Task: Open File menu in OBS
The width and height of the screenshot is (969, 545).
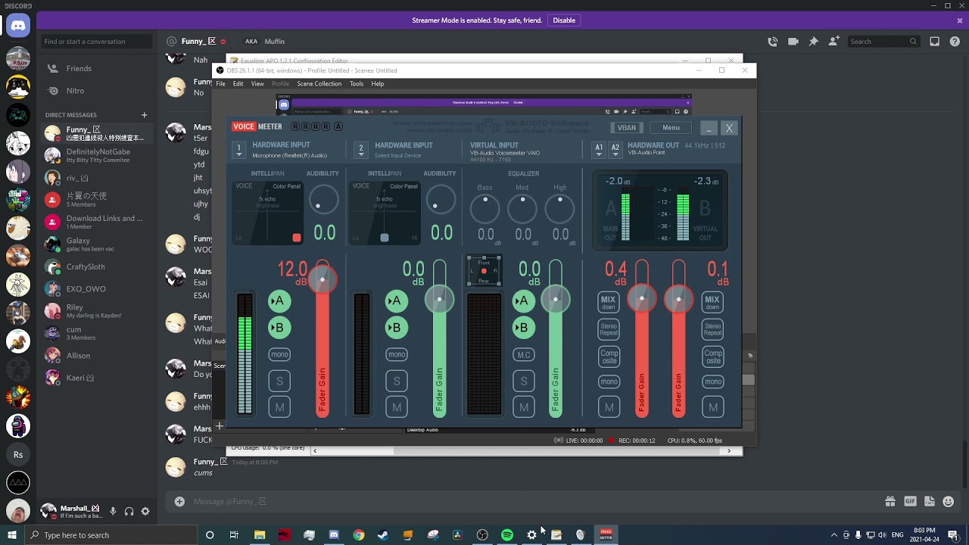Action: pyautogui.click(x=220, y=84)
